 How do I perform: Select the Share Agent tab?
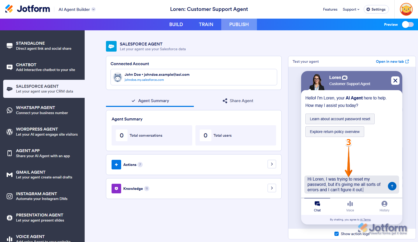pyautogui.click(x=238, y=101)
